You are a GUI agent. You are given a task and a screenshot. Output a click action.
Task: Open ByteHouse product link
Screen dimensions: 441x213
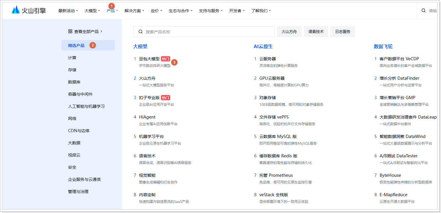[x=390, y=175]
